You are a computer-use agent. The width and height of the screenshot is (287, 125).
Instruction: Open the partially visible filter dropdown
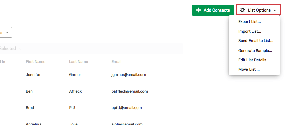tap(6, 32)
